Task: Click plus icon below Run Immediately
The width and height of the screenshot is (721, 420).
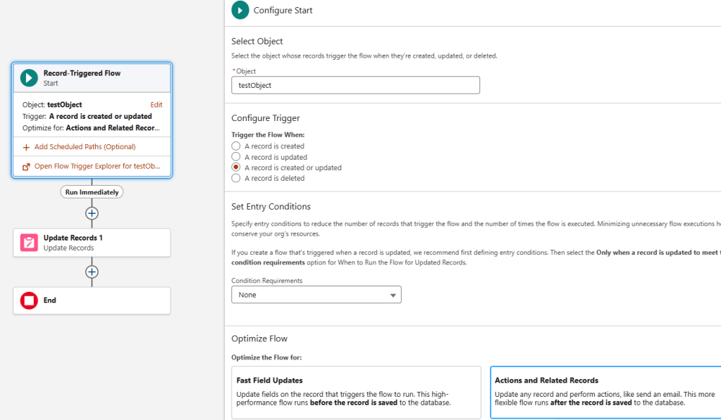Action: click(92, 213)
